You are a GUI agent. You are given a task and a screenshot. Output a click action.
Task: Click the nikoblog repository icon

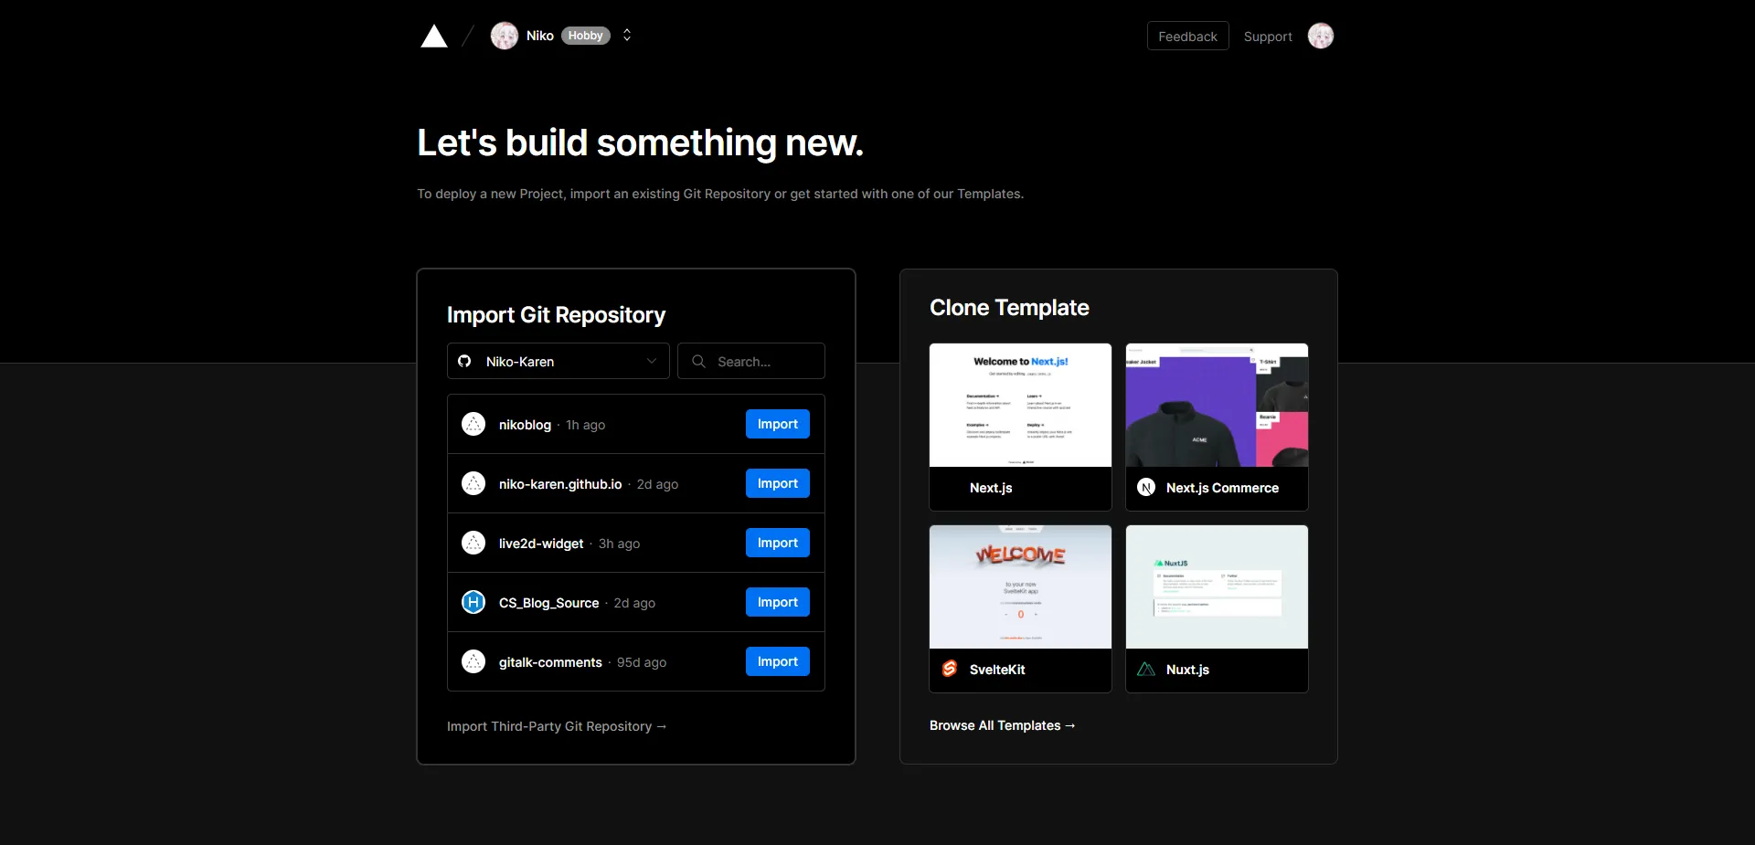(473, 424)
